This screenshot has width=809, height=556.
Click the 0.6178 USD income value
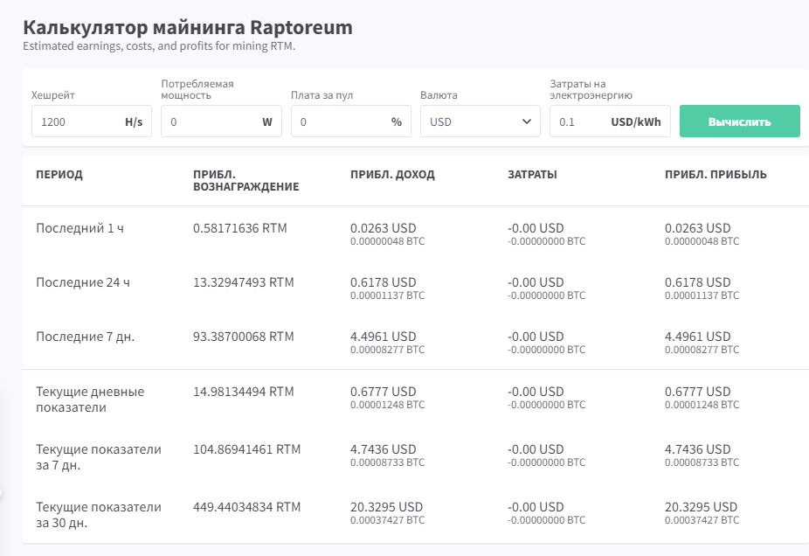pos(384,282)
